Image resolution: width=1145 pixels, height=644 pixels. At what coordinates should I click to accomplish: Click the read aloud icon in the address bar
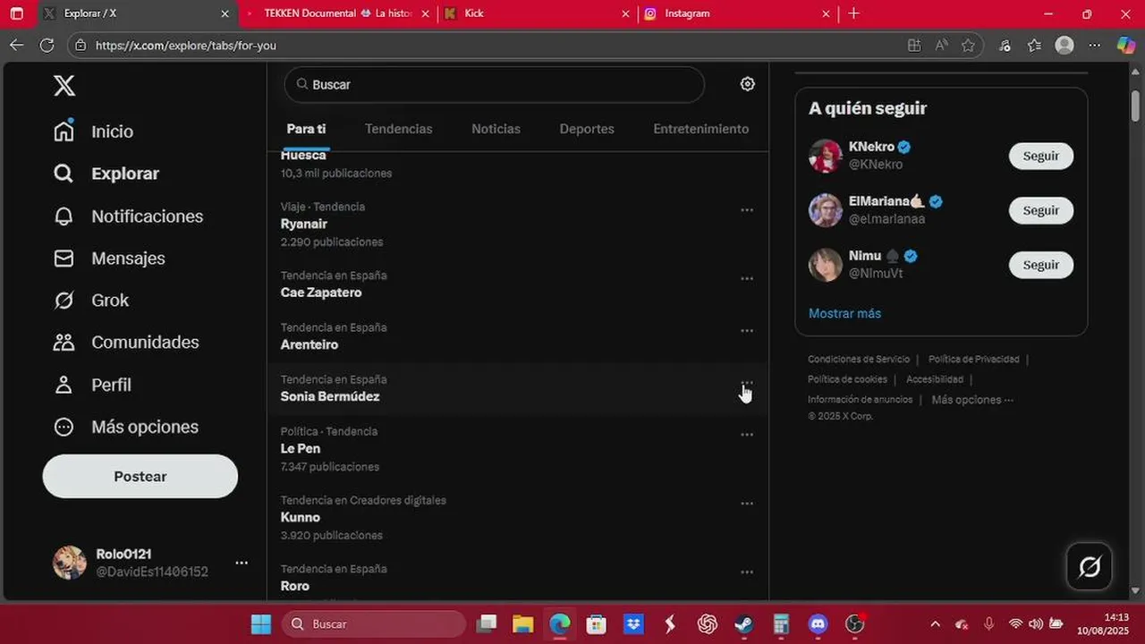click(x=941, y=45)
